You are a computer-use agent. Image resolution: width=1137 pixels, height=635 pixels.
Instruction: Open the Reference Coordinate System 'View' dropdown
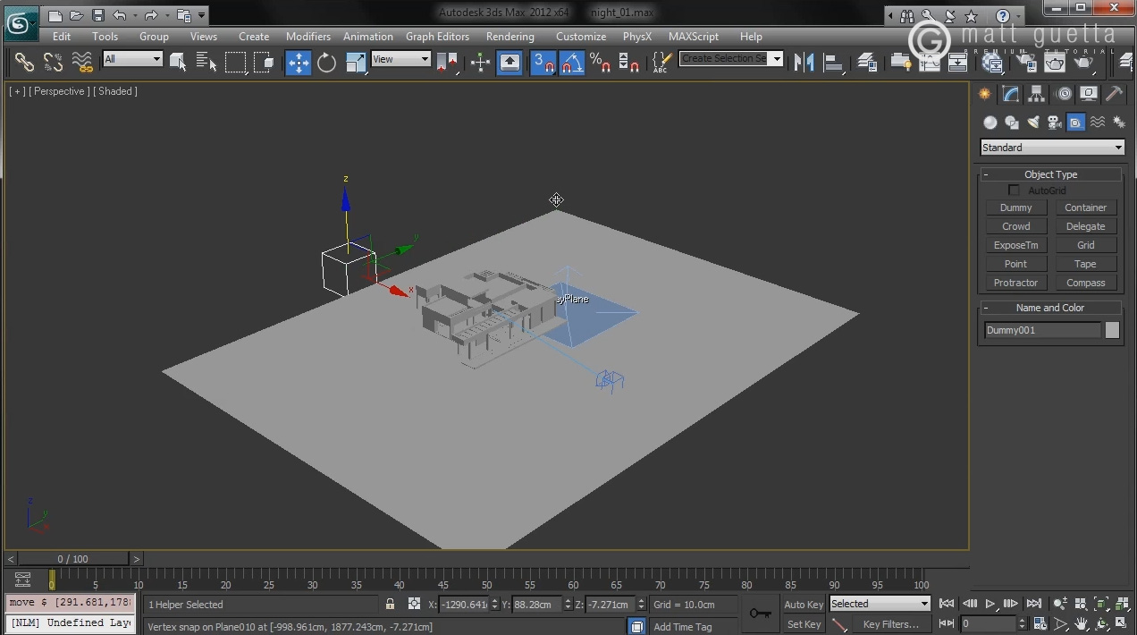click(401, 59)
